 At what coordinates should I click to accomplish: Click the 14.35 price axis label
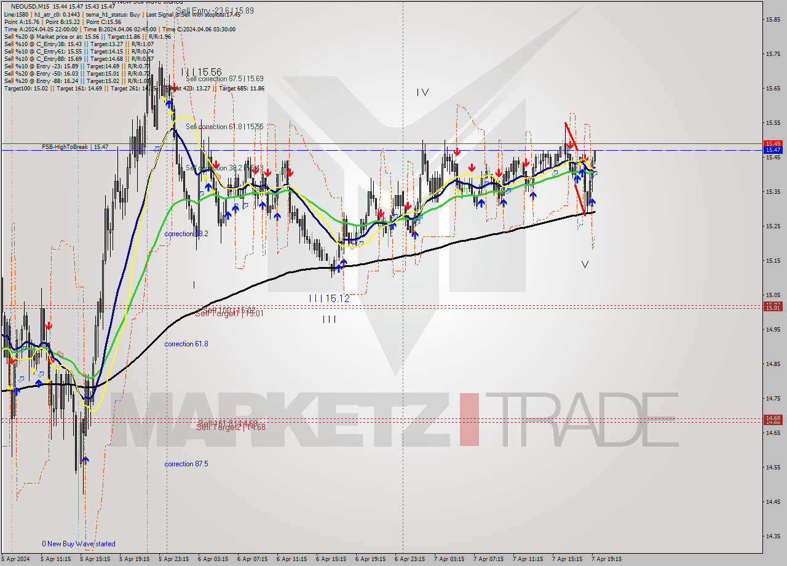pos(773,536)
